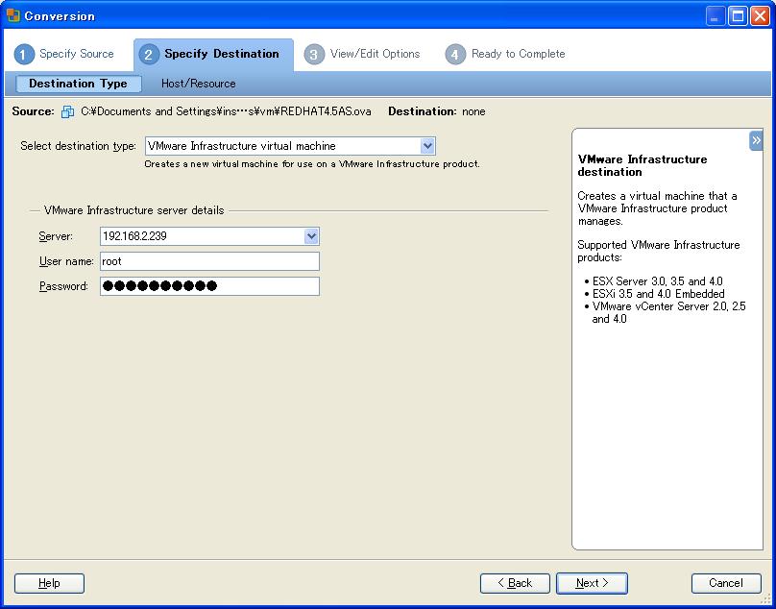Viewport: 776px width, 609px height.
Task: Open the destination type dropdown arrow
Action: click(x=427, y=146)
